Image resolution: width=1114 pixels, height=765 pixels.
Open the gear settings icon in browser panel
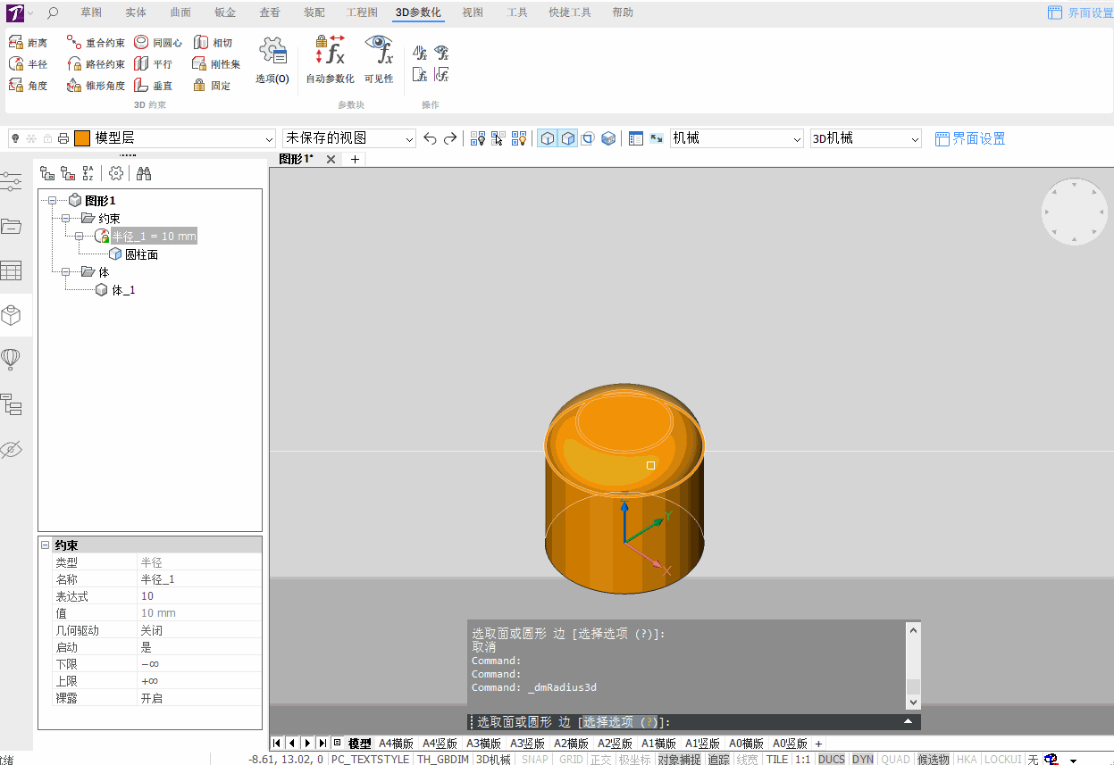point(115,173)
